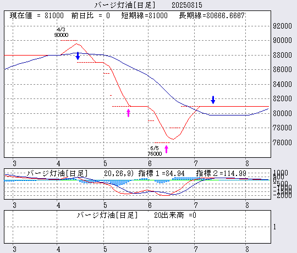Screen dimensions: 297x253
Task: Click month 5 on main chart axis
Action: click(105, 163)
